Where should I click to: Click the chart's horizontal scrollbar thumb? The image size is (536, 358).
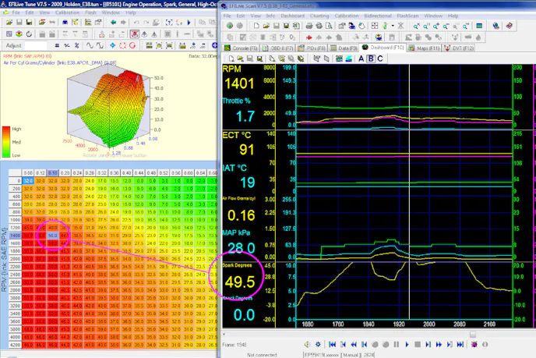(473, 333)
